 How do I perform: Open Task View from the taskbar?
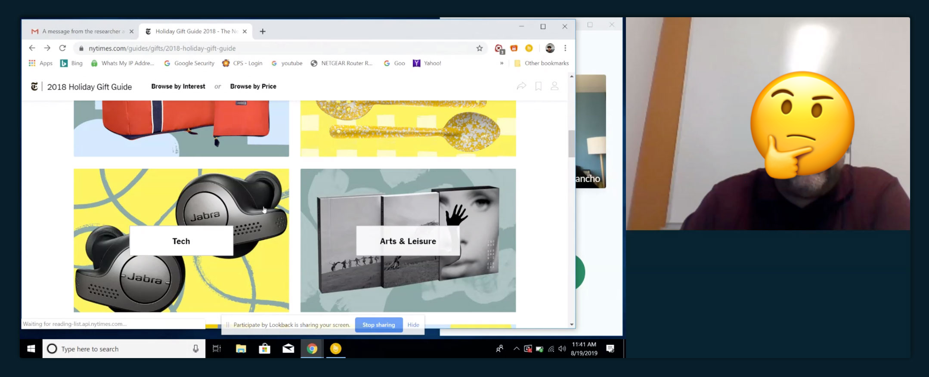point(217,349)
